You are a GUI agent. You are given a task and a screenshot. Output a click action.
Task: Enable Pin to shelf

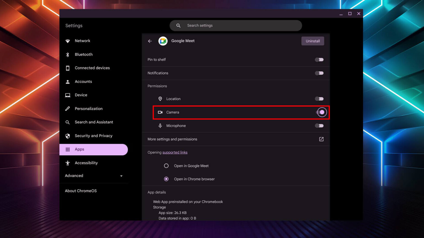tap(319, 59)
